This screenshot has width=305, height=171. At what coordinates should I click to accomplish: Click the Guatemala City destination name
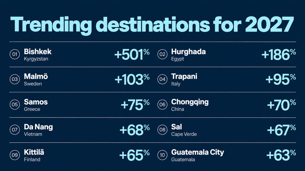tap(198, 153)
